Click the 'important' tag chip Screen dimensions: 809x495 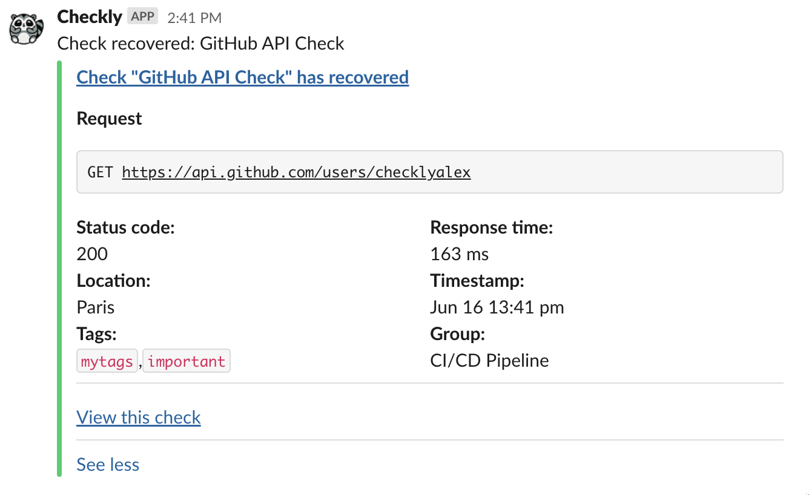[186, 360]
